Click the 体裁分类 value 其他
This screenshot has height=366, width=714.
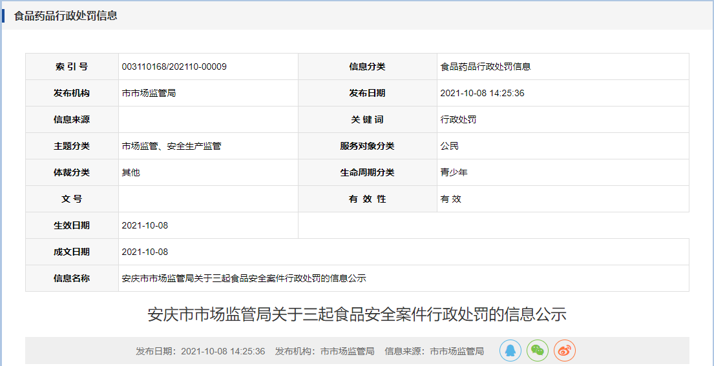(131, 172)
